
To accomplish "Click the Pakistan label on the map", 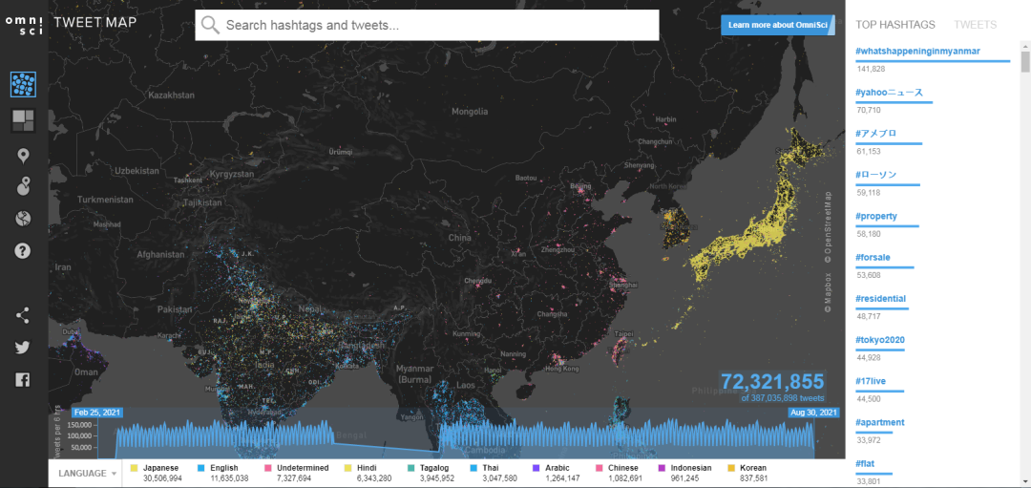I will [173, 308].
